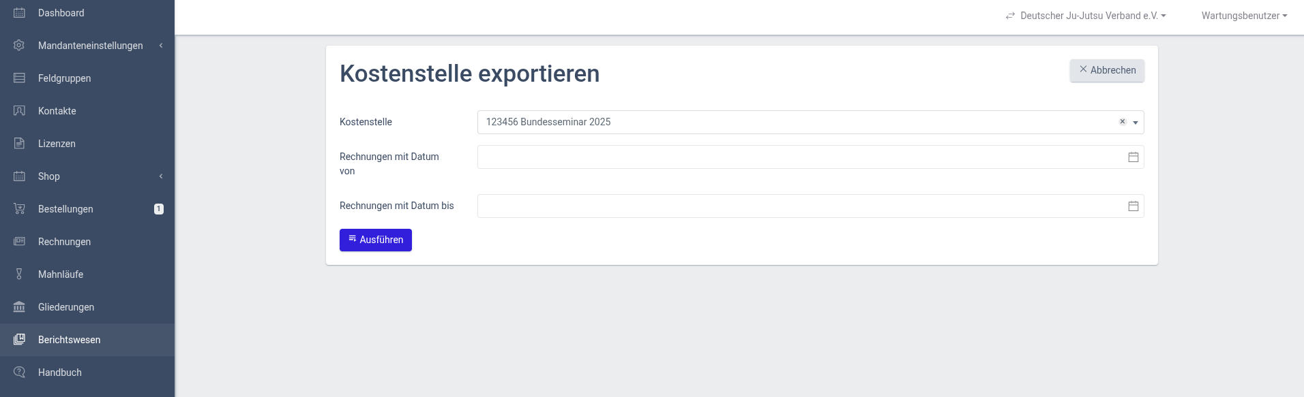Open the Deutscher Ju-Jutsu Verband tenant dropdown
The image size is (1304, 397).
pos(1086,16)
